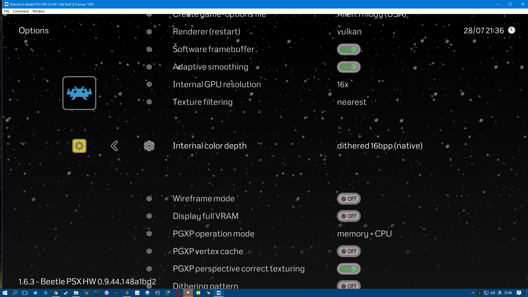Screen dimensions: 528x297
Task: Change PGXP operation mode value memory + CPU
Action: tap(364, 234)
